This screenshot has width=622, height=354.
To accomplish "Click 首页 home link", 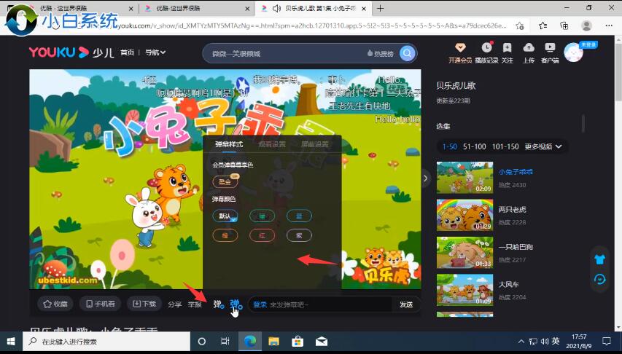I will click(x=128, y=52).
